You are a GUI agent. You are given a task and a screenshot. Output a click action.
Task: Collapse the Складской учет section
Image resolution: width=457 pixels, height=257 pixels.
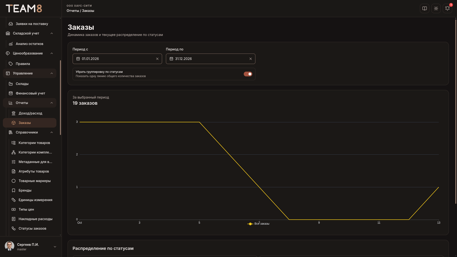pyautogui.click(x=52, y=33)
